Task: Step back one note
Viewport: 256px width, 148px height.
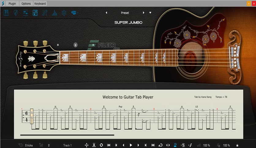Action: [123, 145]
